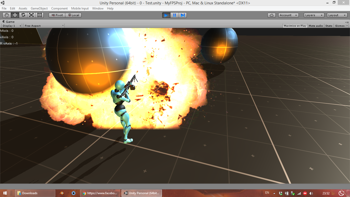Select the Scale tool
350x197 pixels.
[31, 15]
